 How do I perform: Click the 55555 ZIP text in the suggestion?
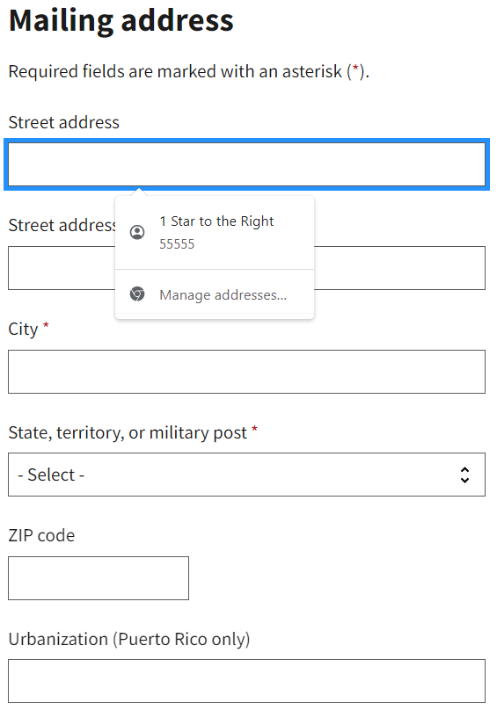pos(177,244)
